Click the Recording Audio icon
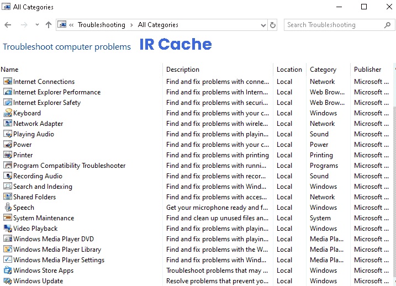The width and height of the screenshot is (396, 286). [8, 176]
